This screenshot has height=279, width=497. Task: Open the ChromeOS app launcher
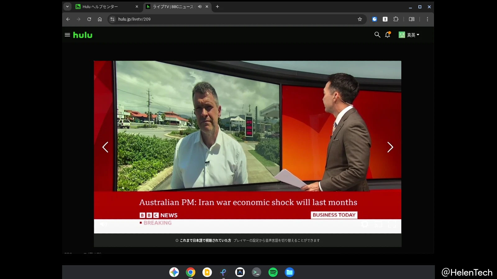point(174,272)
